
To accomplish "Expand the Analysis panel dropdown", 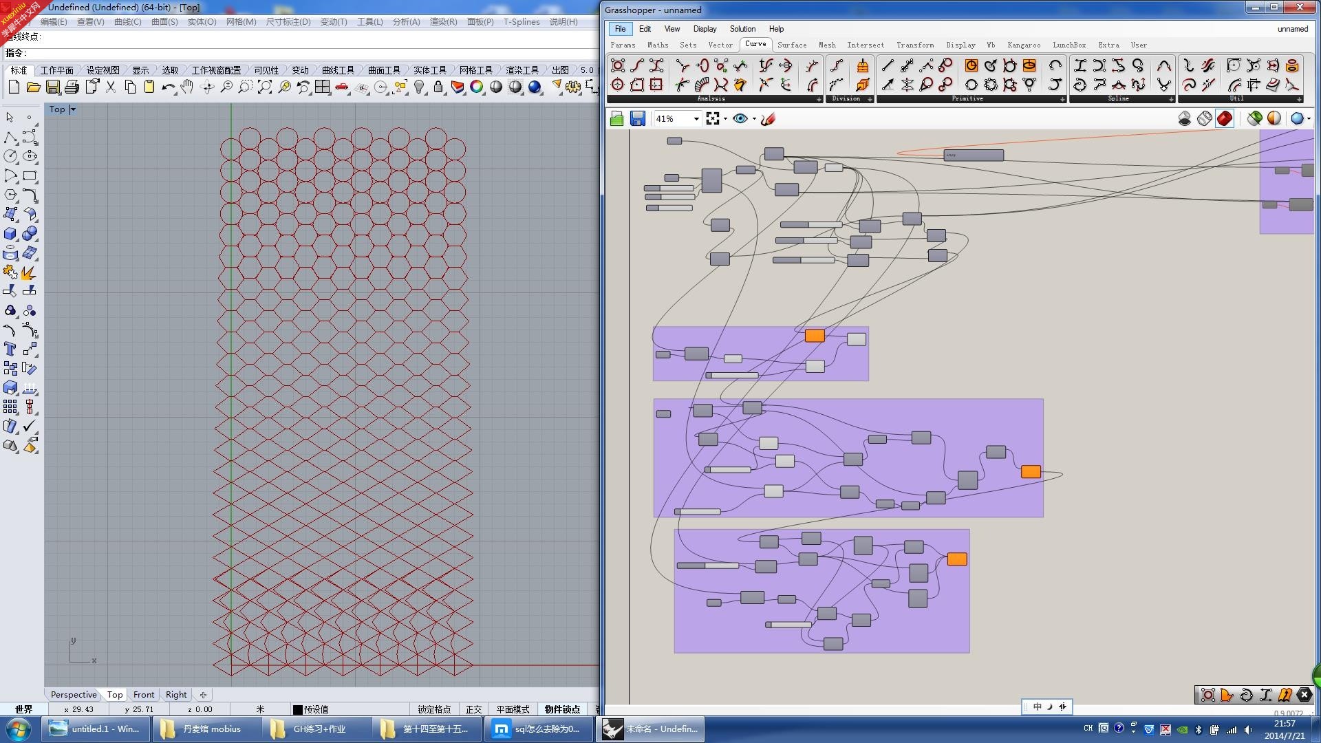I will (x=819, y=99).
